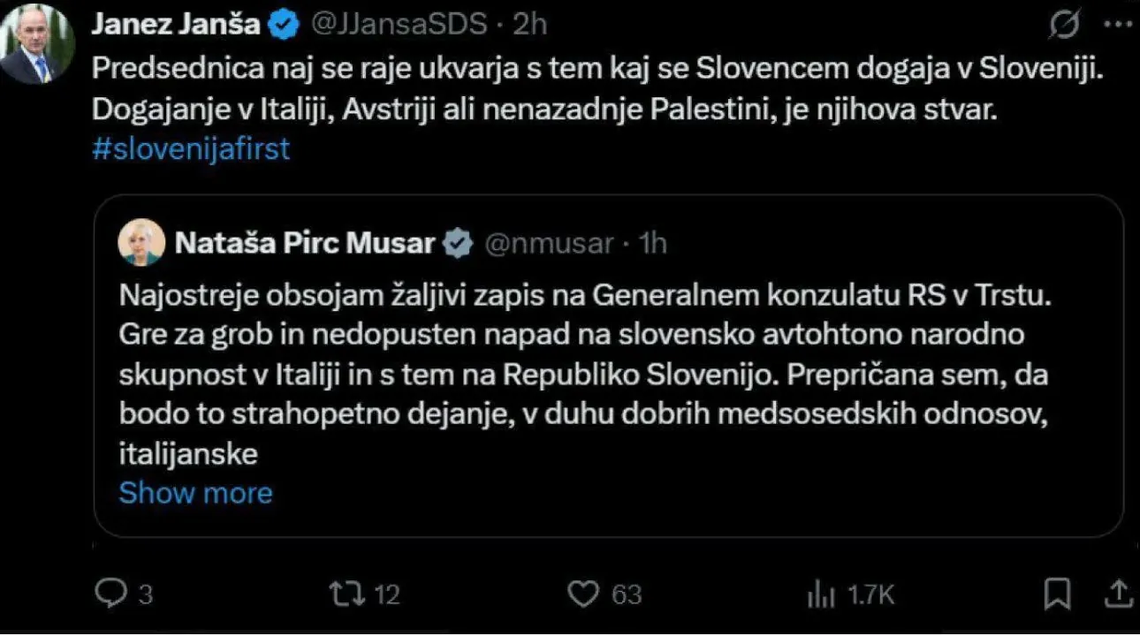Retweet this post with 12 reposts
The height and width of the screenshot is (636, 1140).
click(x=340, y=594)
